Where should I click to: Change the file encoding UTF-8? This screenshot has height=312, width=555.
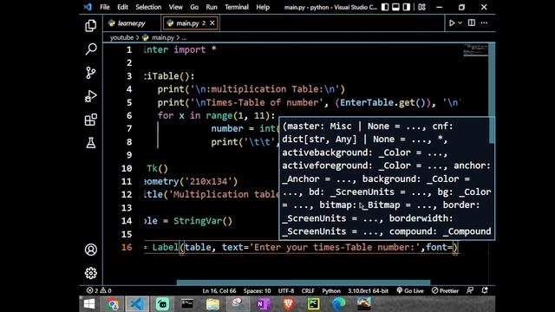coord(286,290)
